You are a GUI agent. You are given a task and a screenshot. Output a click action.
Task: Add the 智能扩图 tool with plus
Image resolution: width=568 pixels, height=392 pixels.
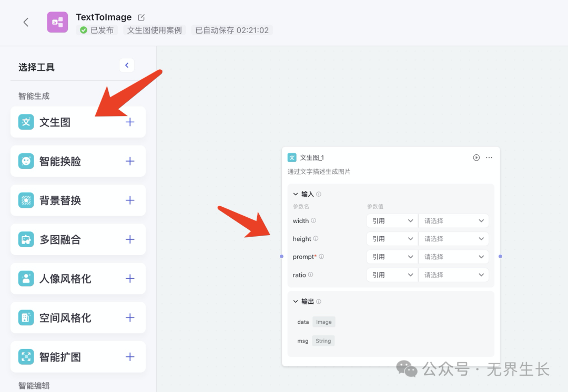pyautogui.click(x=130, y=357)
